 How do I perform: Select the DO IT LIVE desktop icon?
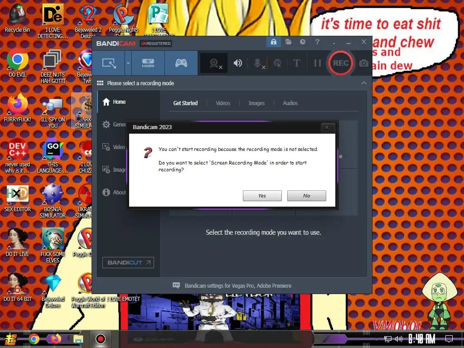tap(18, 243)
